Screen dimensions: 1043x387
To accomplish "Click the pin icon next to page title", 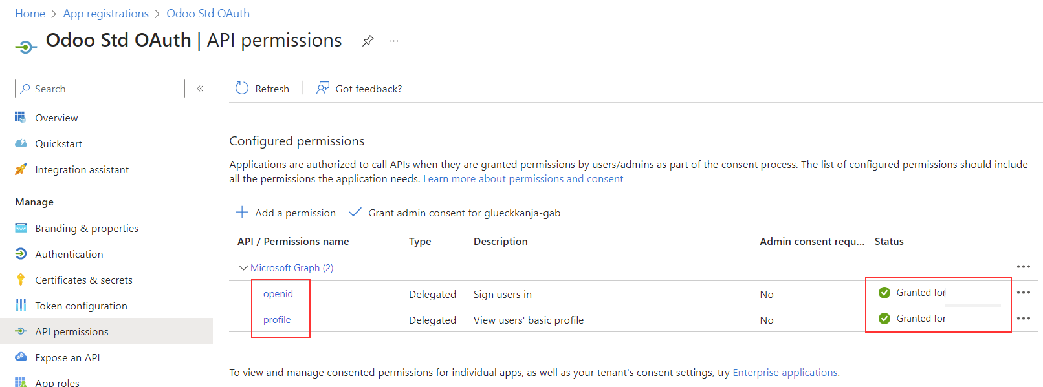I will point(368,41).
